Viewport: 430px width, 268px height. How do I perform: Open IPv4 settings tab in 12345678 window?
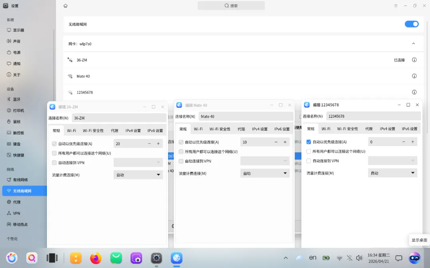tap(387, 129)
